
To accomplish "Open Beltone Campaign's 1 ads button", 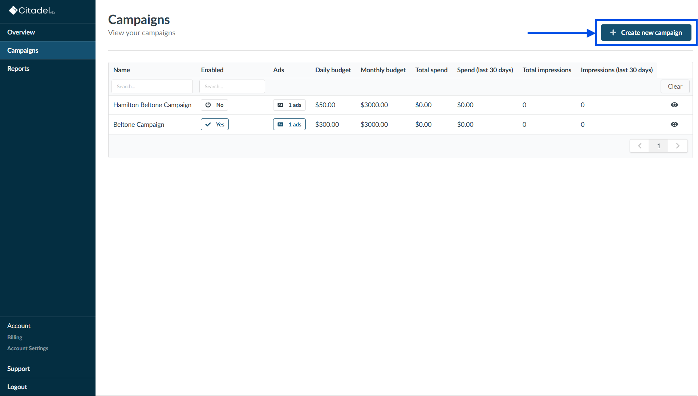I will click(x=289, y=125).
